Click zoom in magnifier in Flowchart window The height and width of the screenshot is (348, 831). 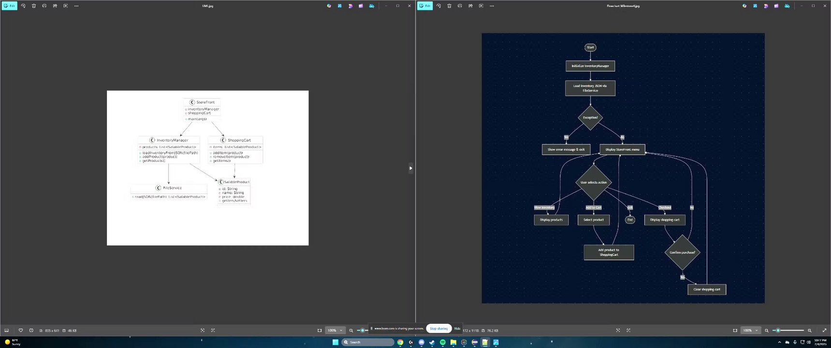810,331
